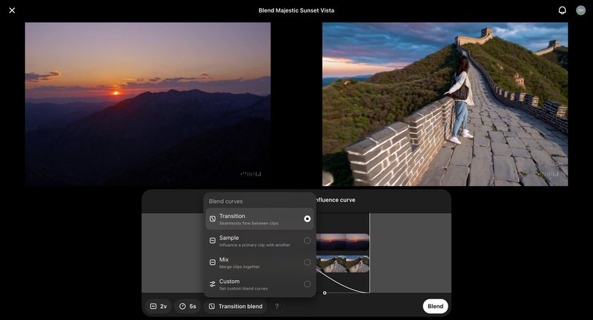Screen dimensions: 593x320
Task: Click the Great Wall video preview
Action: pyautogui.click(x=445, y=104)
